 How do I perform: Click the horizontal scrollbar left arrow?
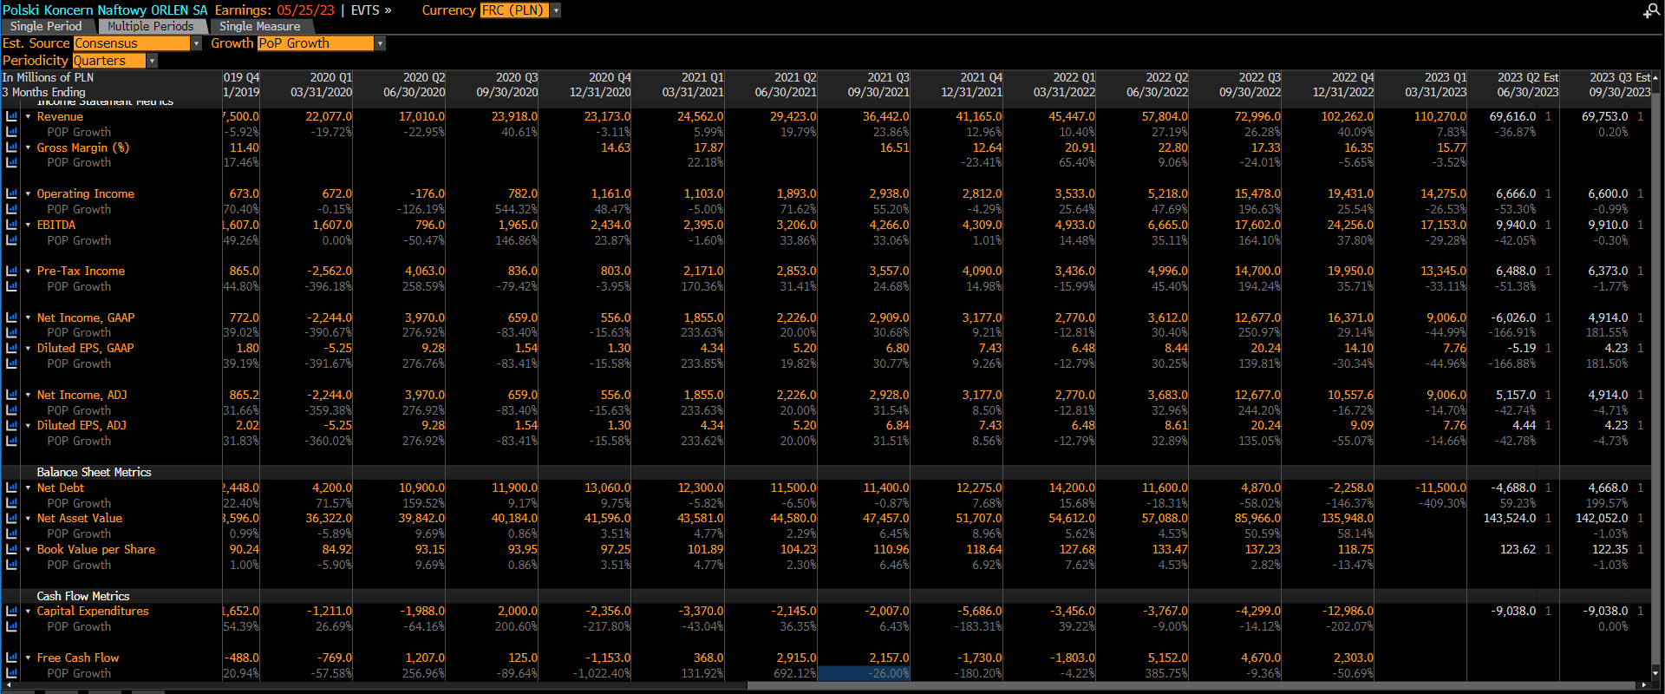click(x=5, y=685)
